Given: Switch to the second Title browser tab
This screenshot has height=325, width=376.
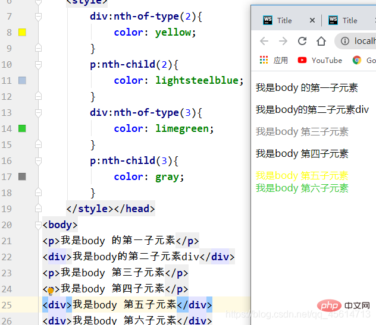Looking at the screenshot, I should [350, 20].
